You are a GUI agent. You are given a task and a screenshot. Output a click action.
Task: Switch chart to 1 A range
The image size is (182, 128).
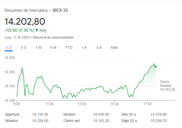84,47
